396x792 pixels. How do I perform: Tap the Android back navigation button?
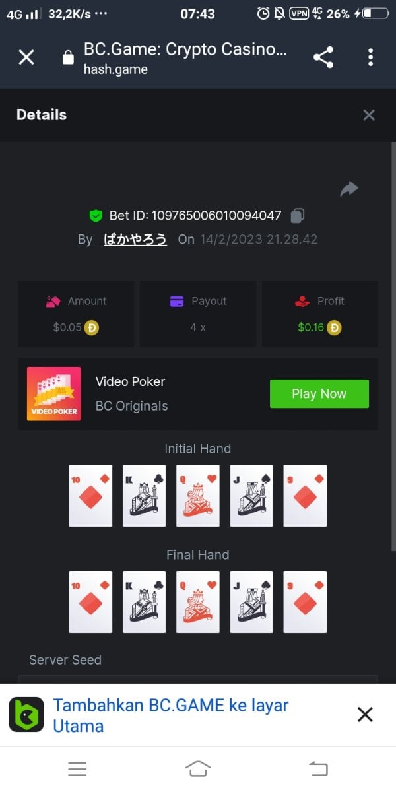[319, 769]
